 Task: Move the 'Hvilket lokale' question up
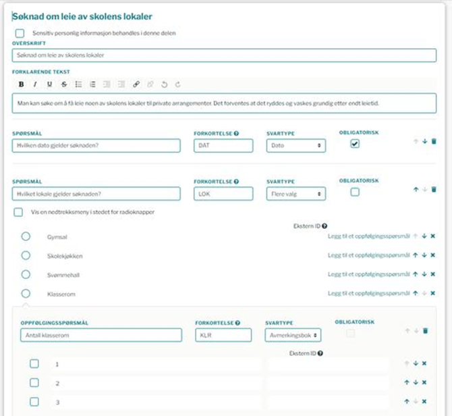(x=416, y=189)
